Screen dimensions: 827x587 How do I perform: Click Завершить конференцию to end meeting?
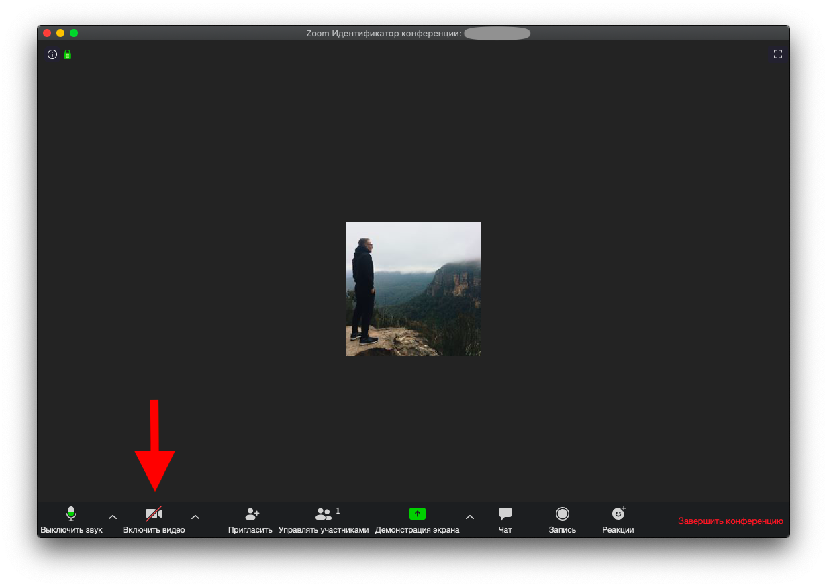[730, 521]
